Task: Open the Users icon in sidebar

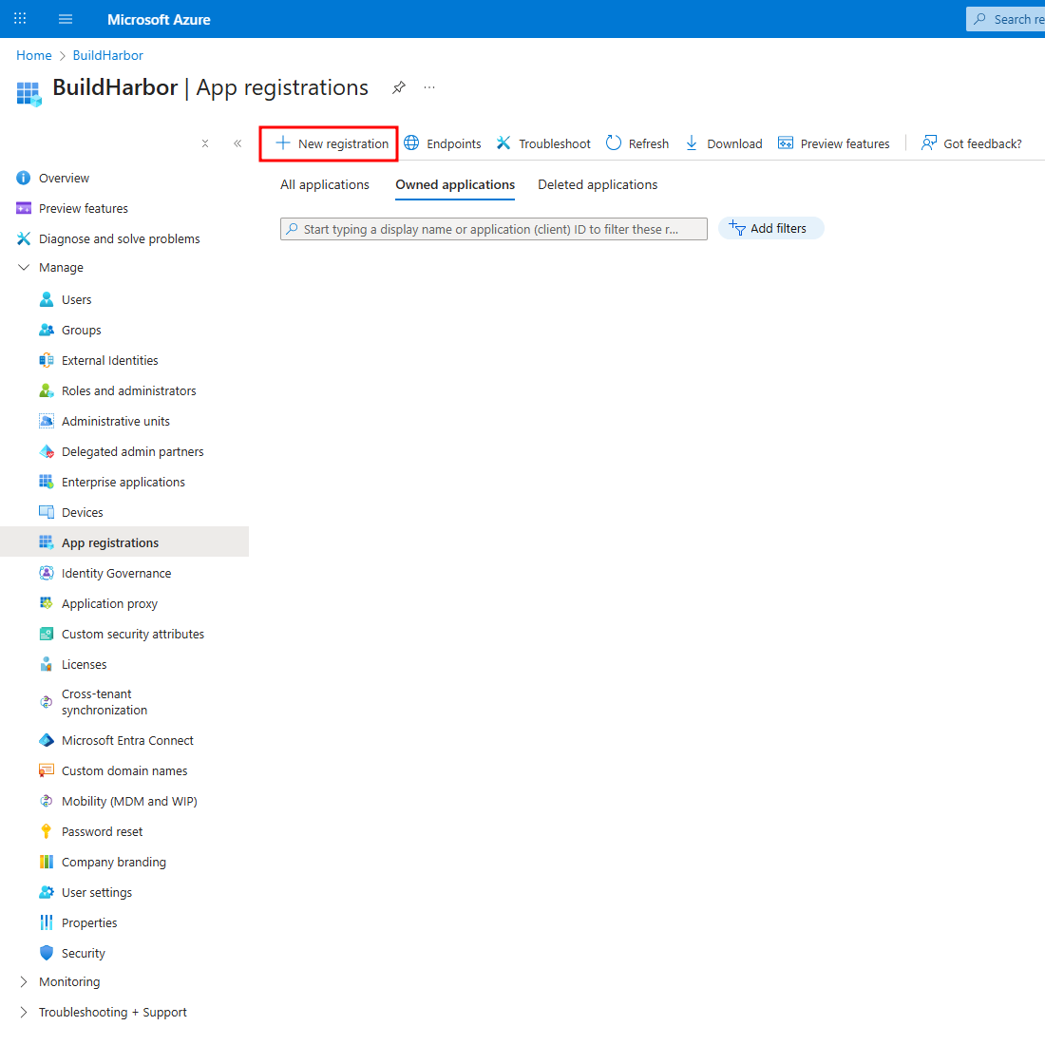Action: [47, 299]
